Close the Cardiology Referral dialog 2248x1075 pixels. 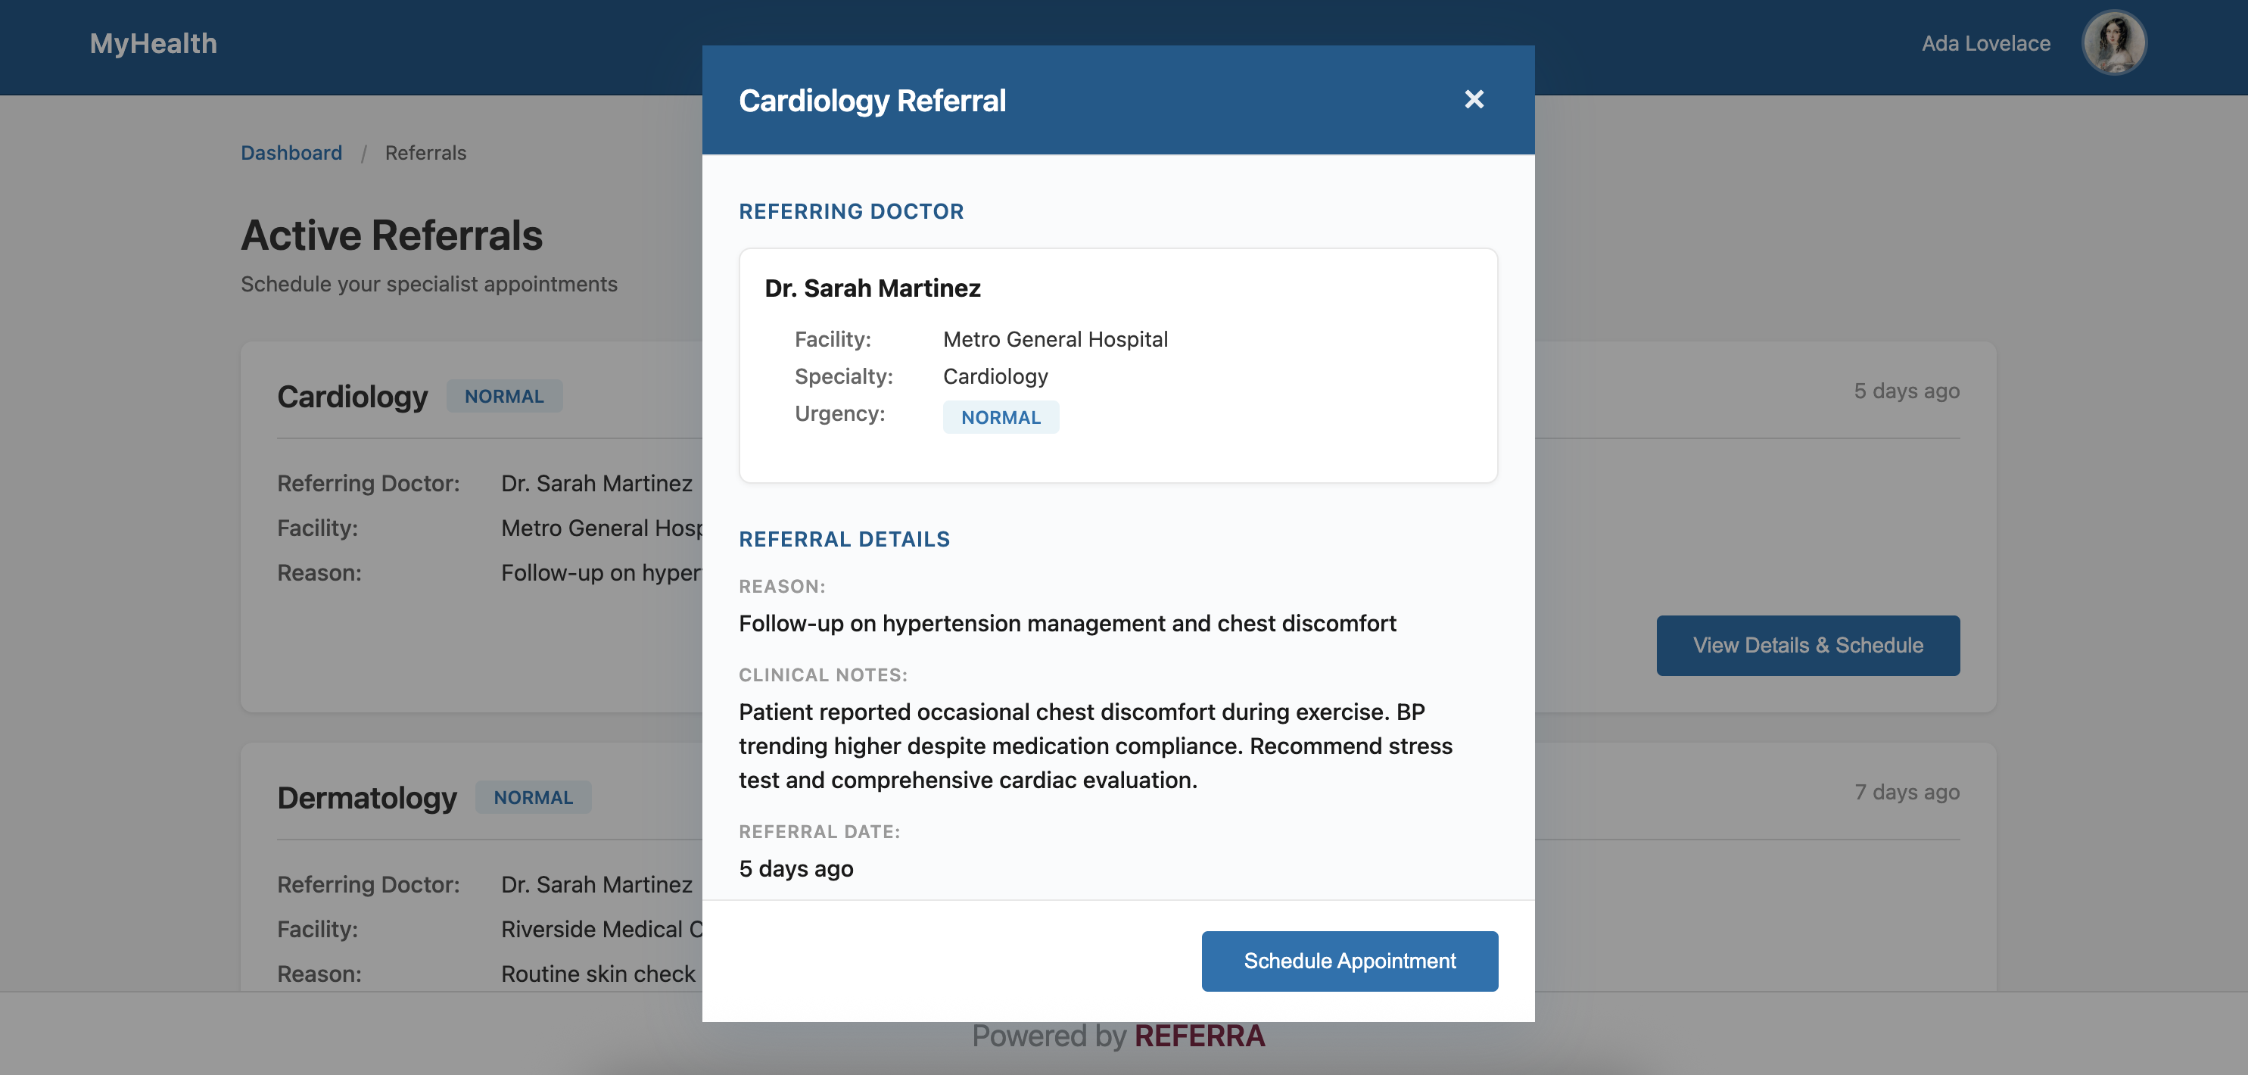pos(1473,99)
